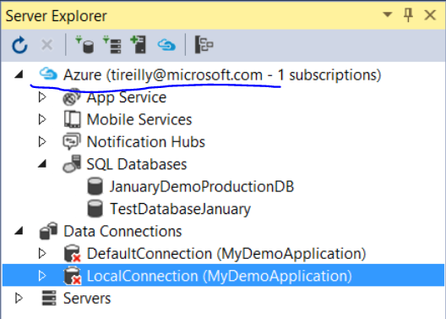Image resolution: width=446 pixels, height=319 pixels.
Task: Select LocalConnection (MyDemoApplication) label
Action: pos(219,276)
